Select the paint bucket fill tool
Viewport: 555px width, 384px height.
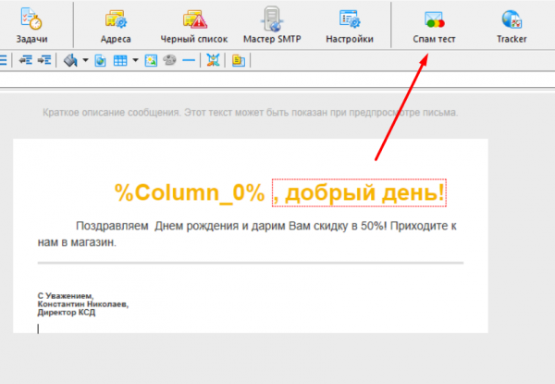pyautogui.click(x=70, y=60)
